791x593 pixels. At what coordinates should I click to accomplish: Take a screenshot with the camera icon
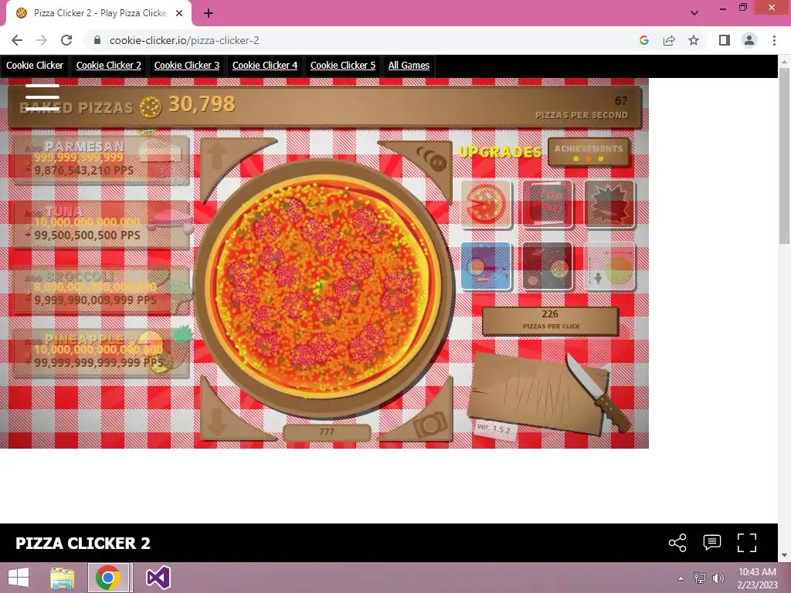point(429,424)
